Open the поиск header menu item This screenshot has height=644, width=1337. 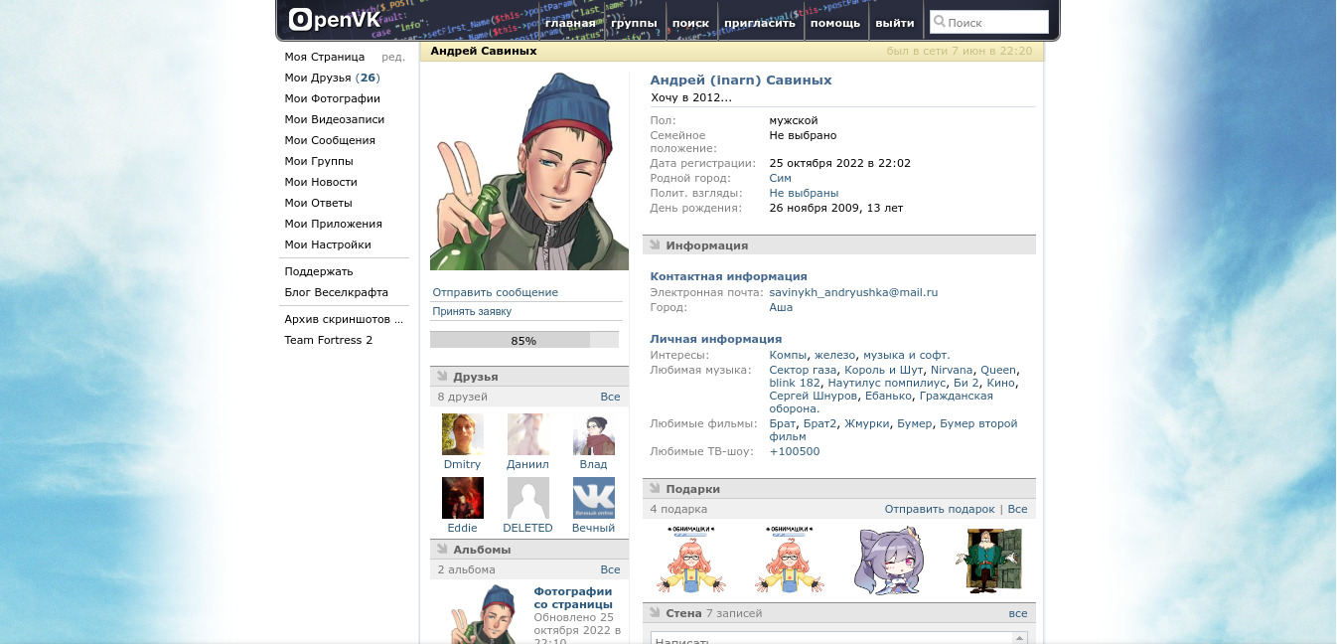[690, 23]
